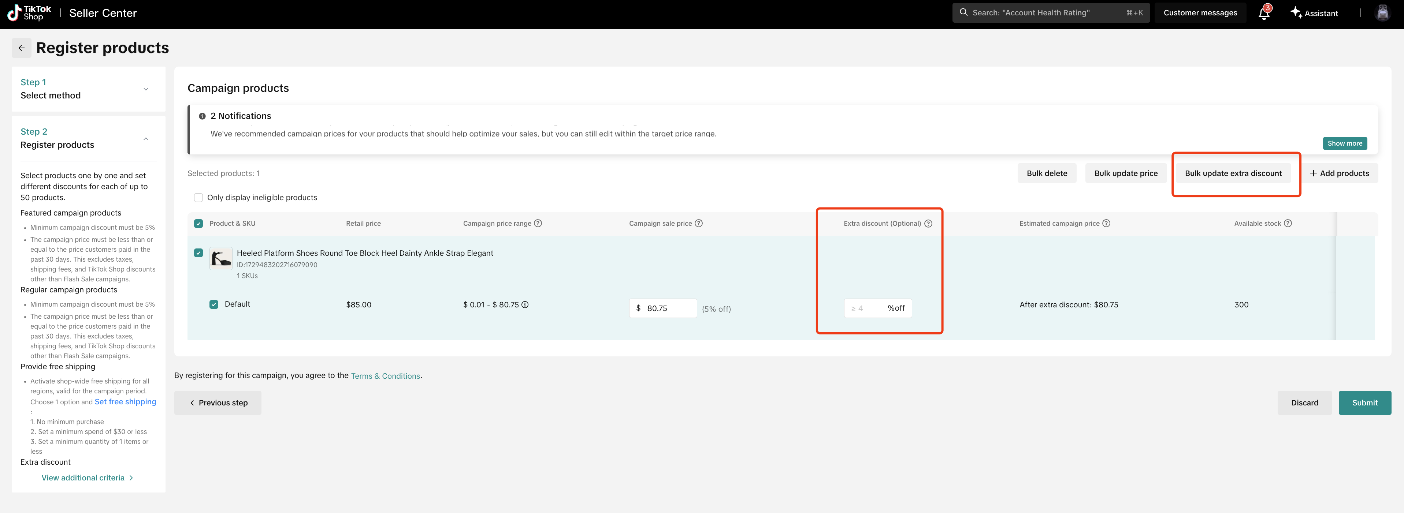Collapse the Step 2 Register products section
Image resolution: width=1404 pixels, height=513 pixels.
pos(145,139)
